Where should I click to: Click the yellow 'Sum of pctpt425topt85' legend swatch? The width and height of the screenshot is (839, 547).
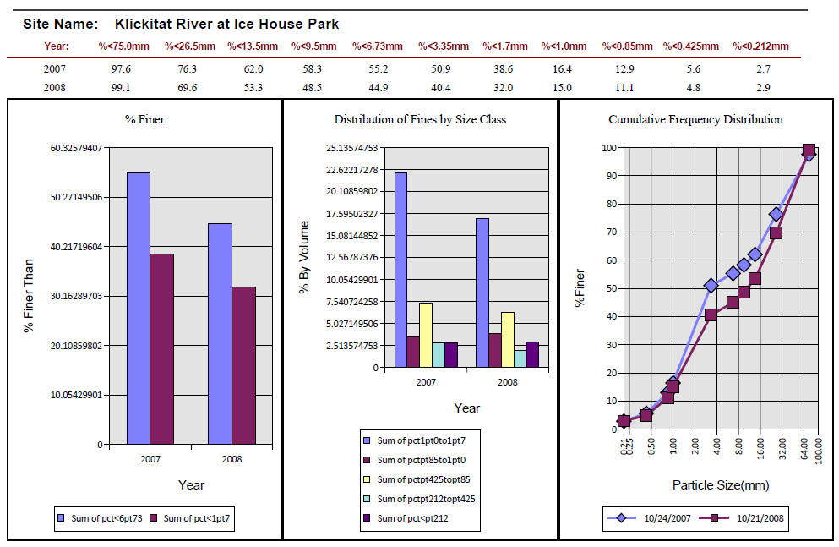(x=367, y=479)
